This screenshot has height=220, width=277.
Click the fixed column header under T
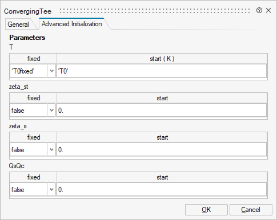pyautogui.click(x=33, y=59)
